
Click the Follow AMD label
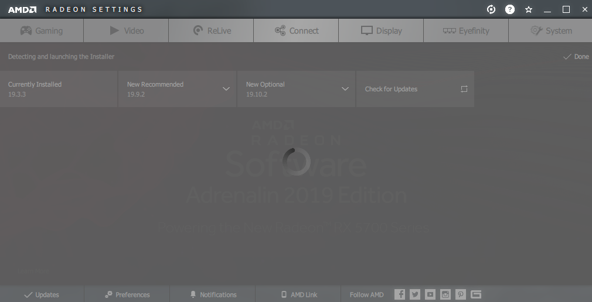coord(366,295)
